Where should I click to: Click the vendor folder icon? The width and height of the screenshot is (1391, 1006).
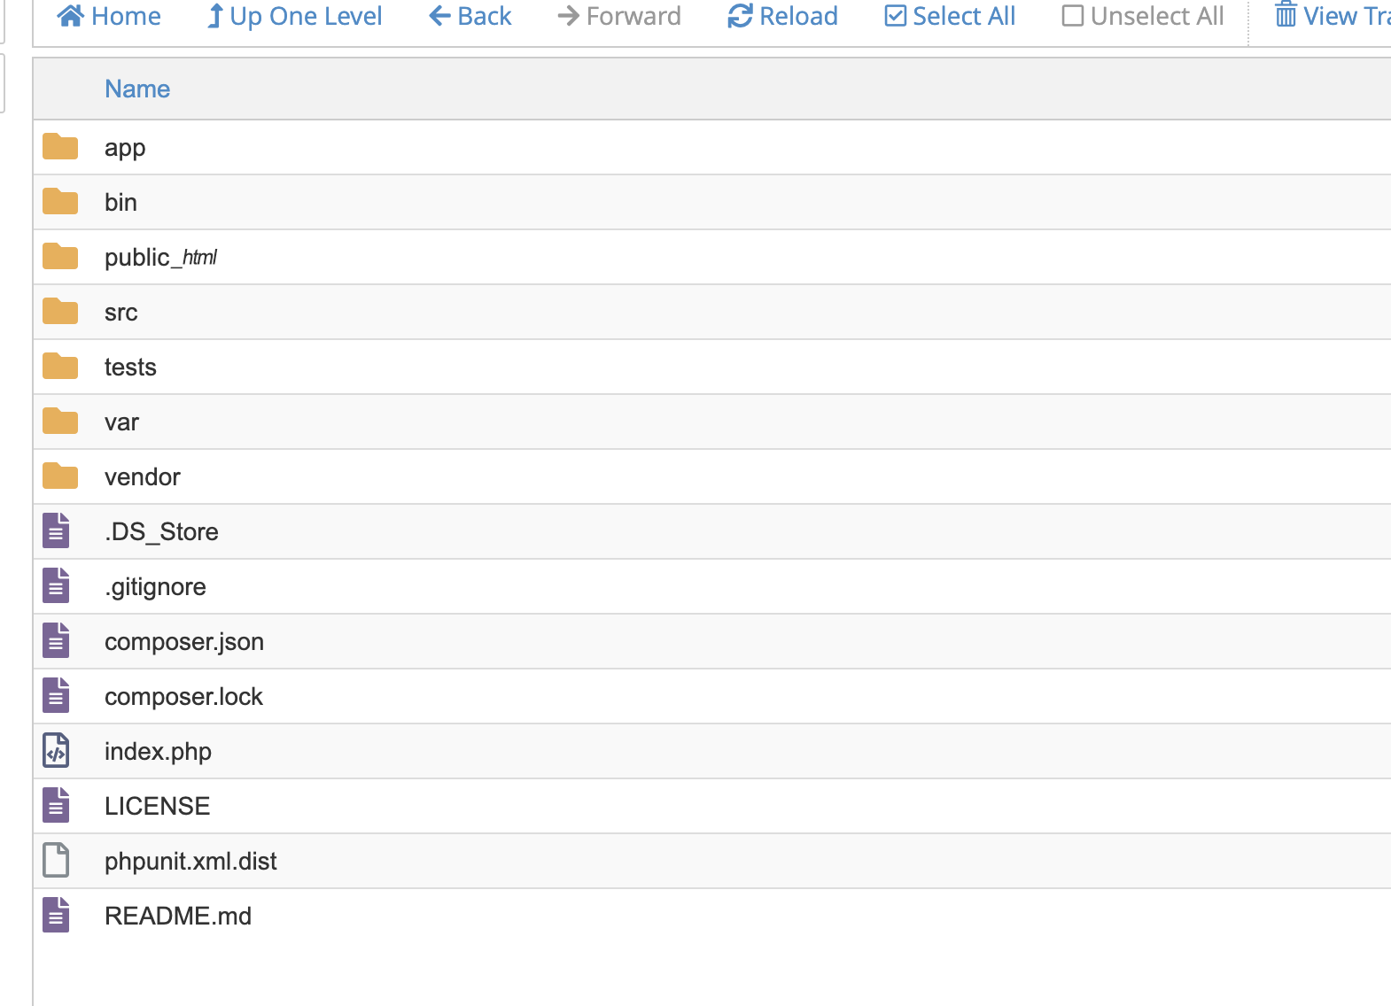pos(60,476)
